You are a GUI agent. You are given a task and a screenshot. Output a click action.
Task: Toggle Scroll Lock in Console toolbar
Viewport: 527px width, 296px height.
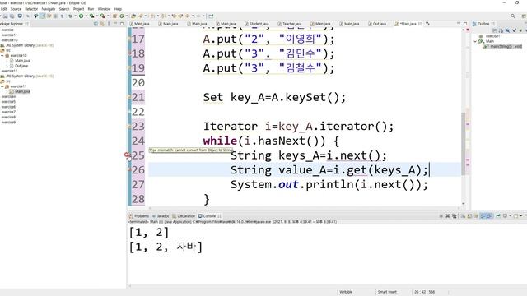469,215
